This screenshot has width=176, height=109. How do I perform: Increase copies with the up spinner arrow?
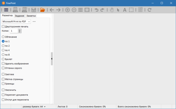pyautogui.click(x=20, y=30)
